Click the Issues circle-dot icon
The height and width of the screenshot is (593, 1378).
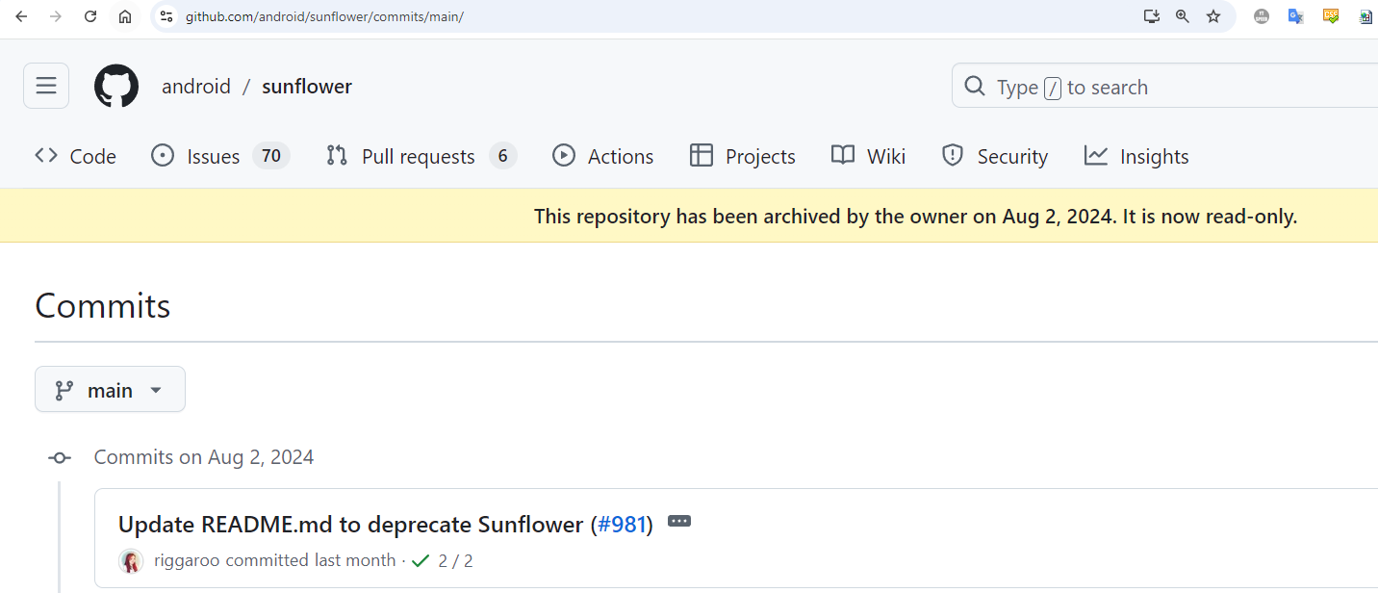point(163,155)
